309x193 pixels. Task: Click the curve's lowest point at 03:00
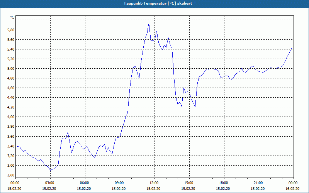click(51, 170)
